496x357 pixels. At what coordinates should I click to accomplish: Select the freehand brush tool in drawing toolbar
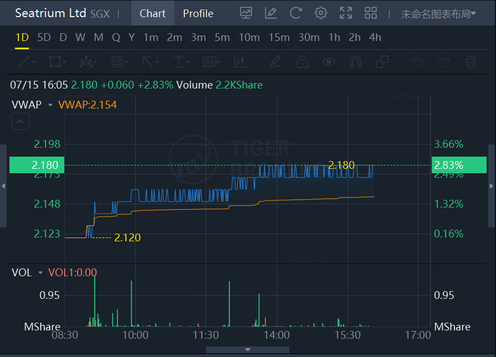(275, 62)
